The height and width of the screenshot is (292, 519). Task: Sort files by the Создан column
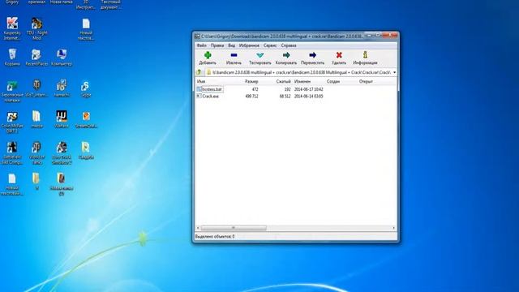pos(333,81)
